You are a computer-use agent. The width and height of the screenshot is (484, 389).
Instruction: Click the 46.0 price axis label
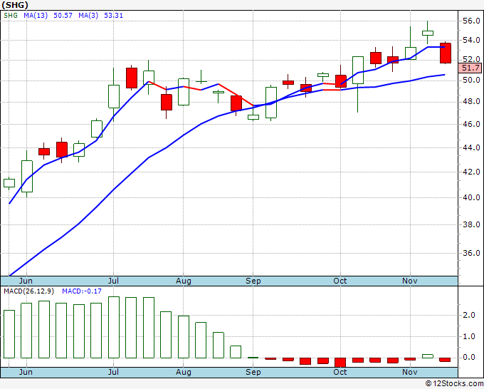pyautogui.click(x=471, y=124)
